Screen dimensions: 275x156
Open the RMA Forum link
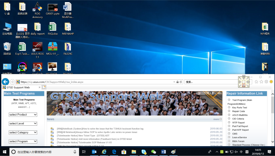tap(238, 141)
